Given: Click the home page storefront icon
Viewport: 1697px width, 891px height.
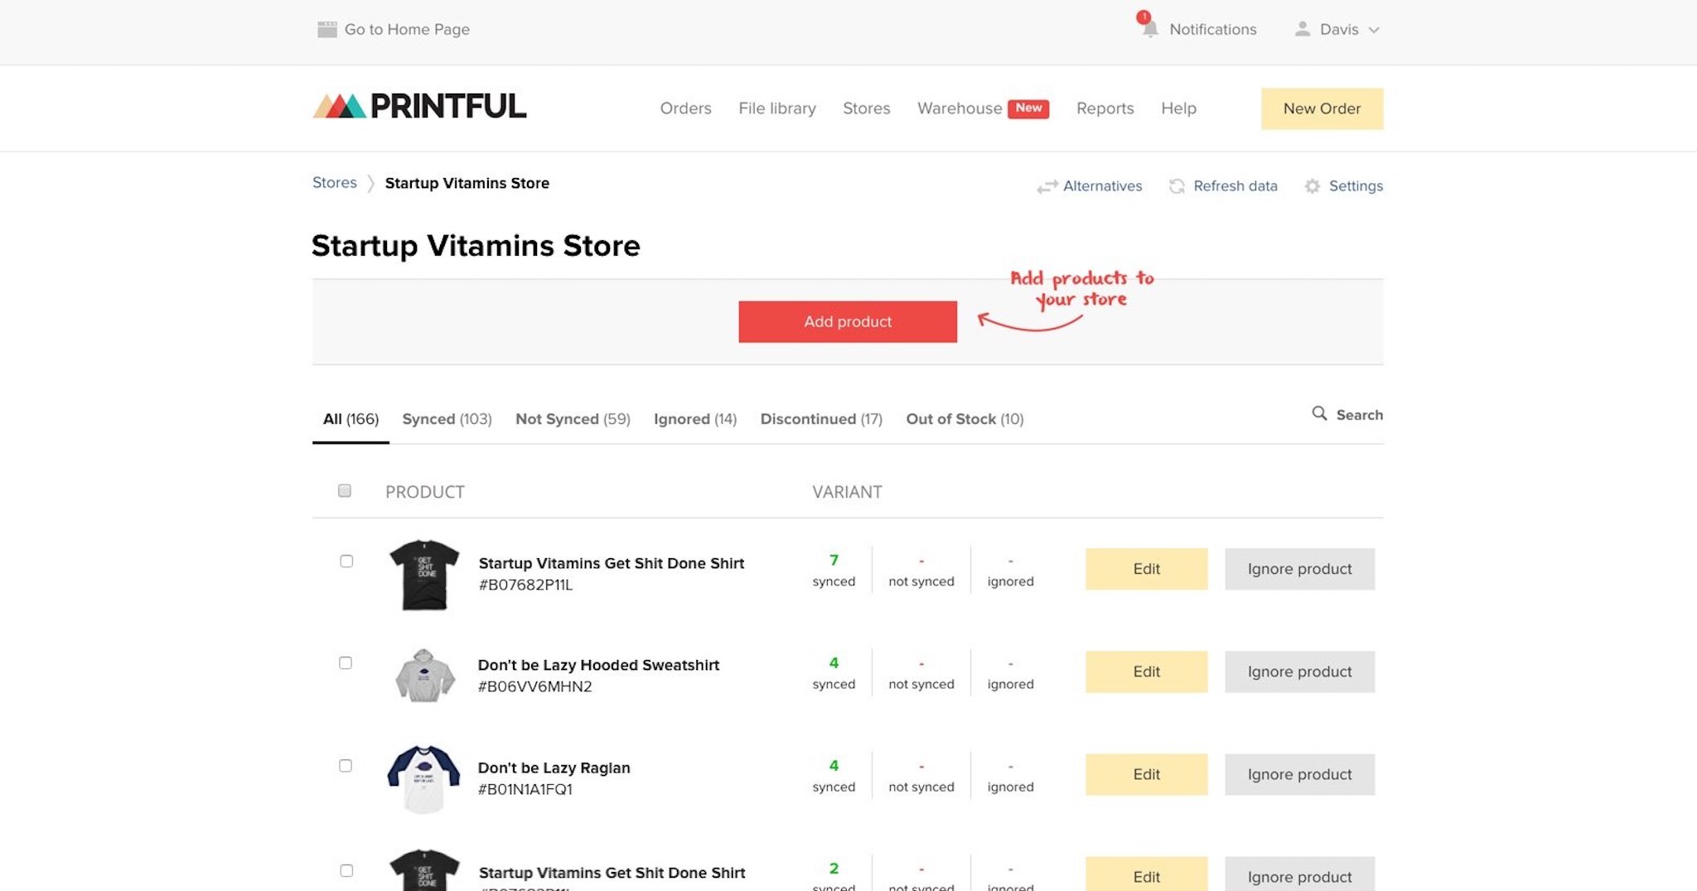Looking at the screenshot, I should 326,29.
